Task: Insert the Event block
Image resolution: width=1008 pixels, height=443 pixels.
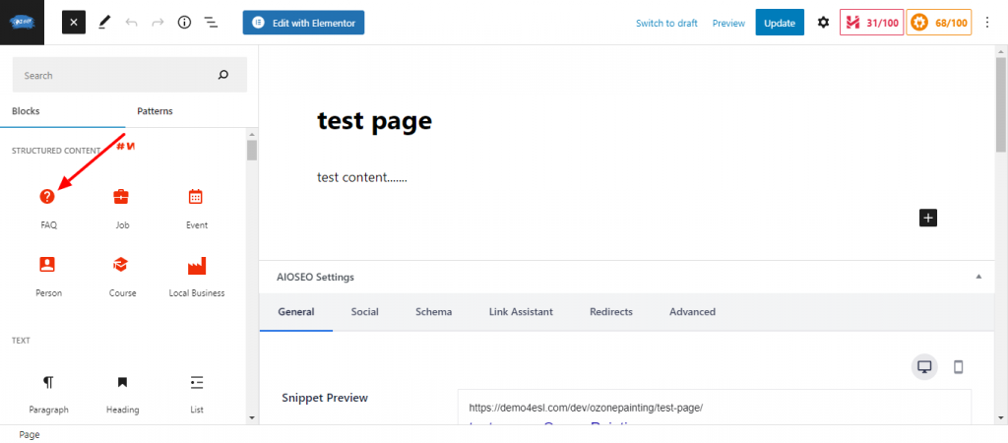Action: [x=197, y=208]
